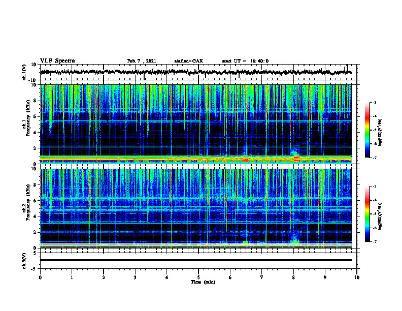
Task: Select the "start UT = 16:40:0" header text
Action: 245,61
